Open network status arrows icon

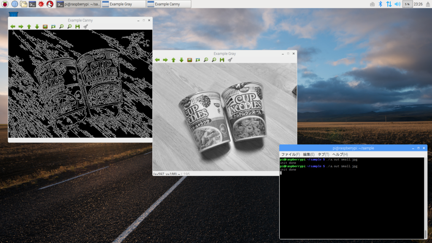coord(389,4)
